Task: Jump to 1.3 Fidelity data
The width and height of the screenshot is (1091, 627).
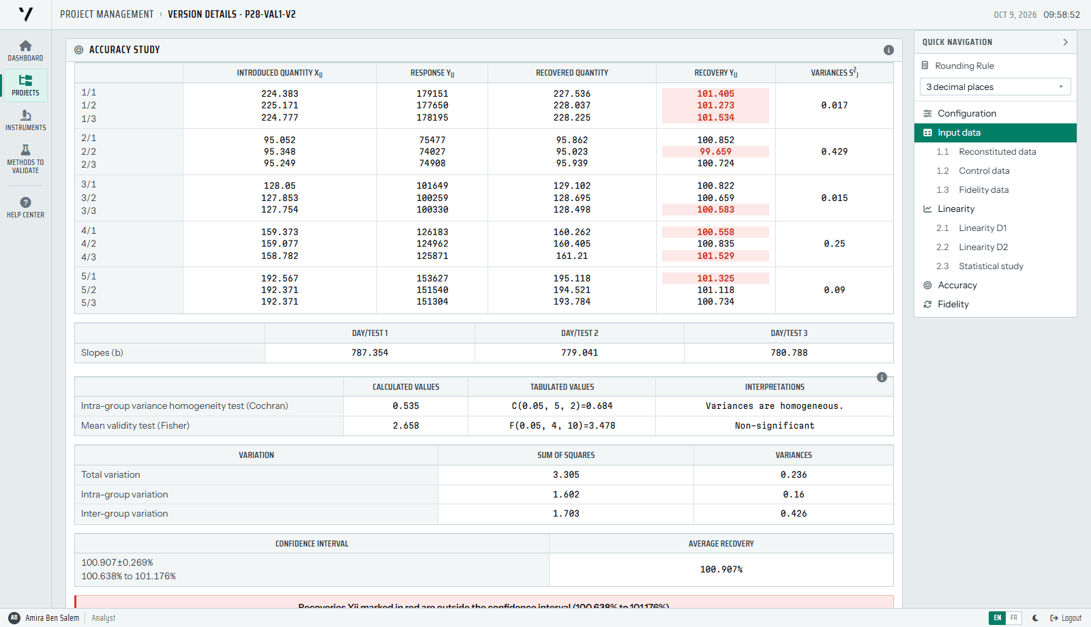Action: tap(995, 189)
